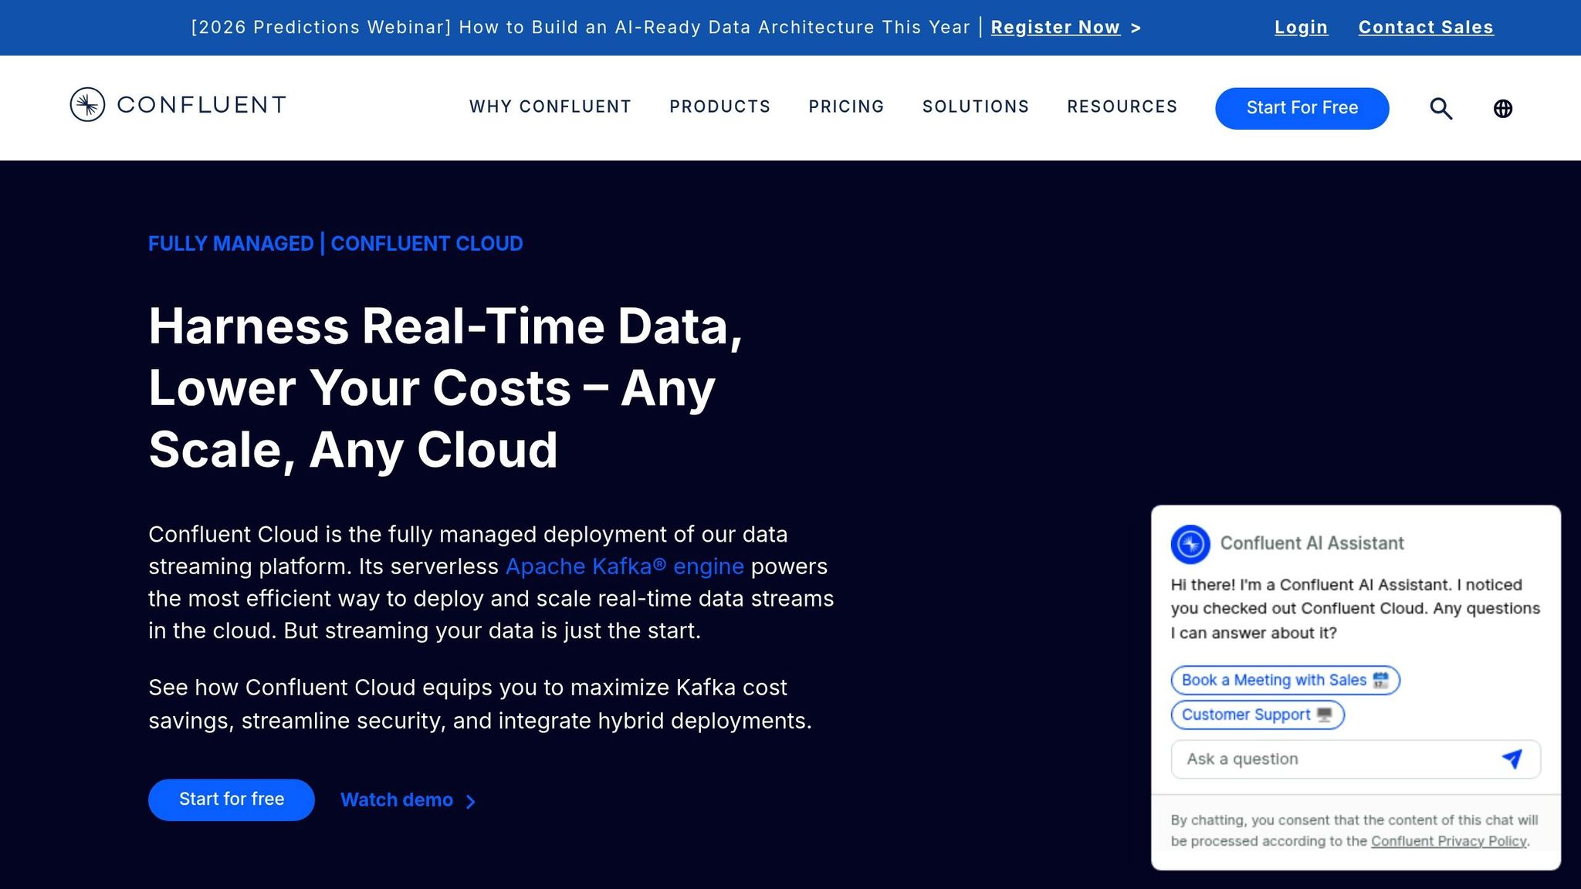Screen dimensions: 1581x889
Task: Click the Start For Free header button
Action: click(1302, 108)
